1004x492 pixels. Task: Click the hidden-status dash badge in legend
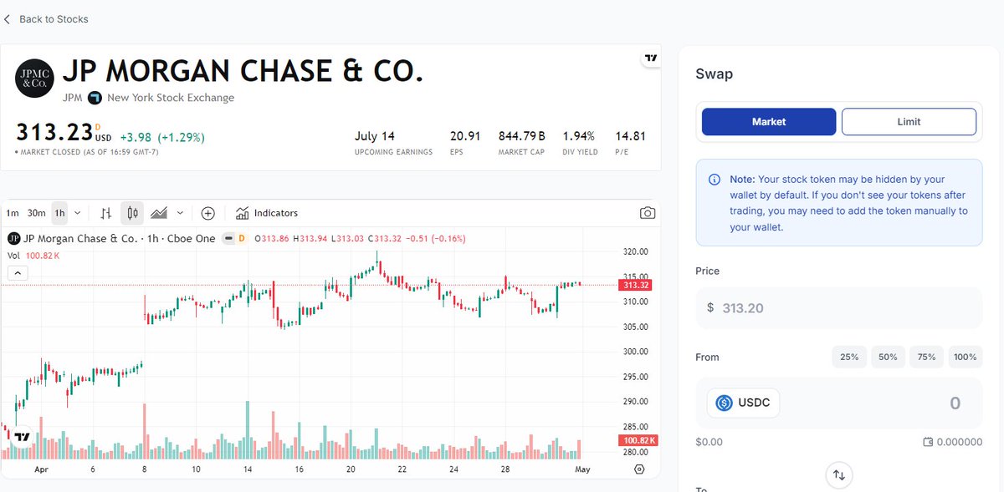pyautogui.click(x=228, y=238)
